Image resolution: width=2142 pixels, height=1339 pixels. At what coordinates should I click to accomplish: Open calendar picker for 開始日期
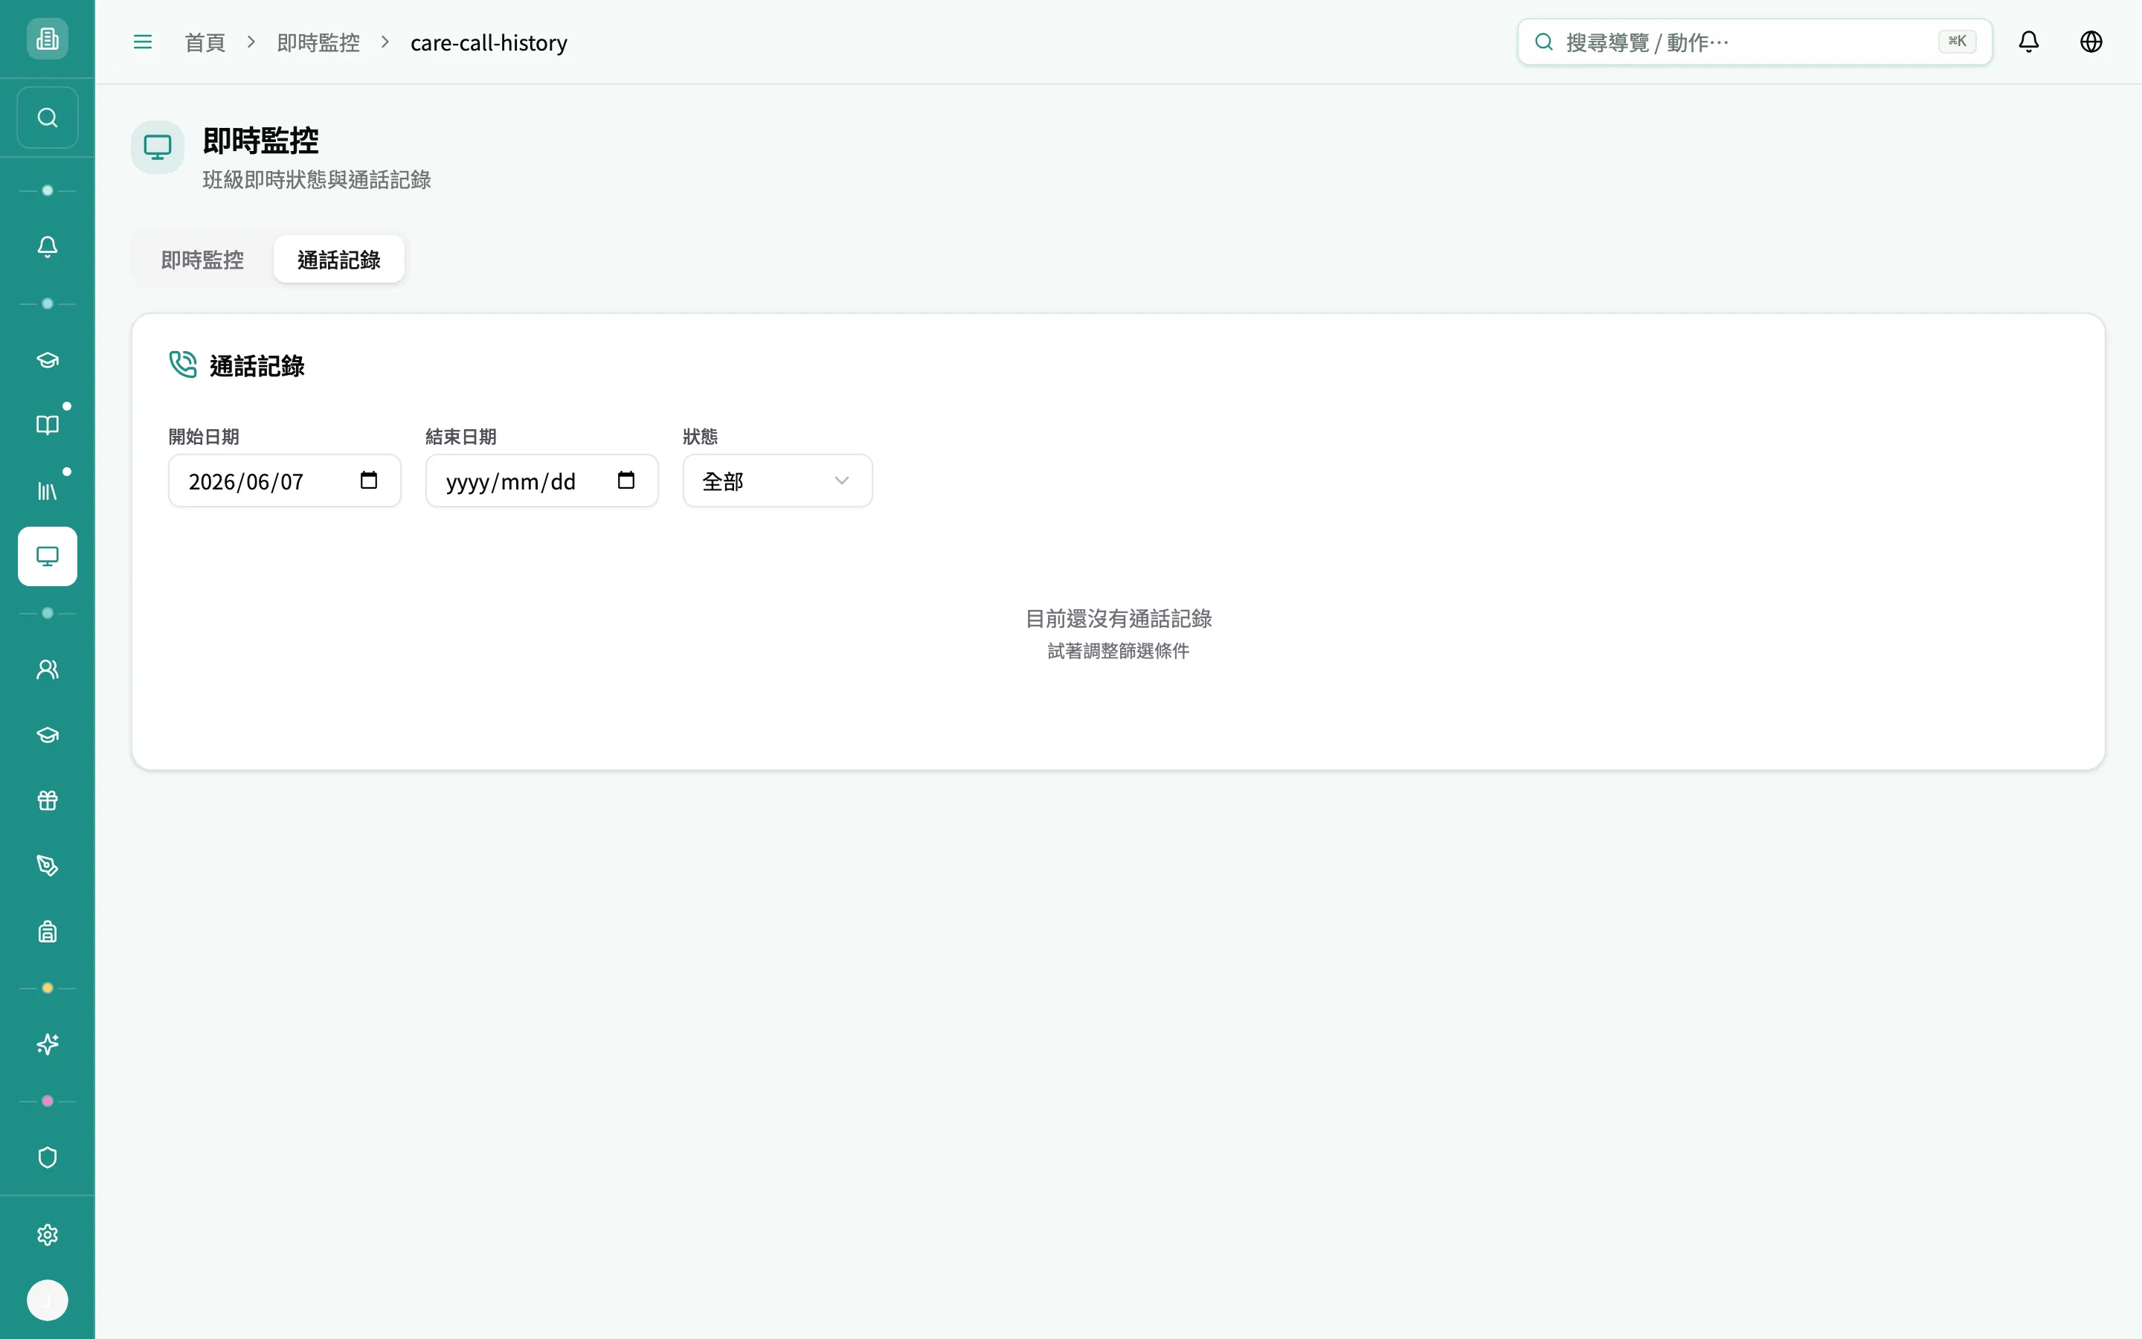click(369, 480)
